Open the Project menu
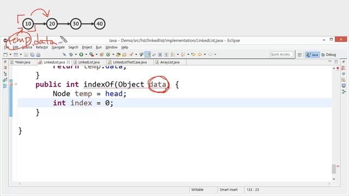Viewport: 349px width, 196px height. [87, 47]
